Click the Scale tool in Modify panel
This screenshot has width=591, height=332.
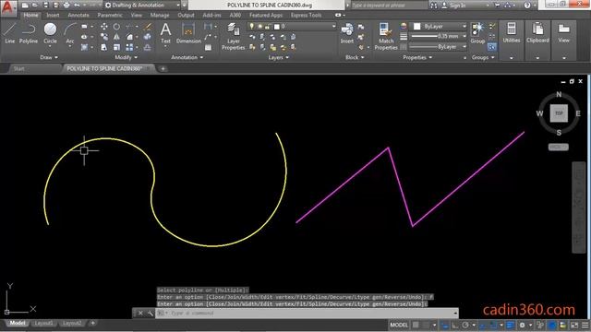[x=117, y=47]
